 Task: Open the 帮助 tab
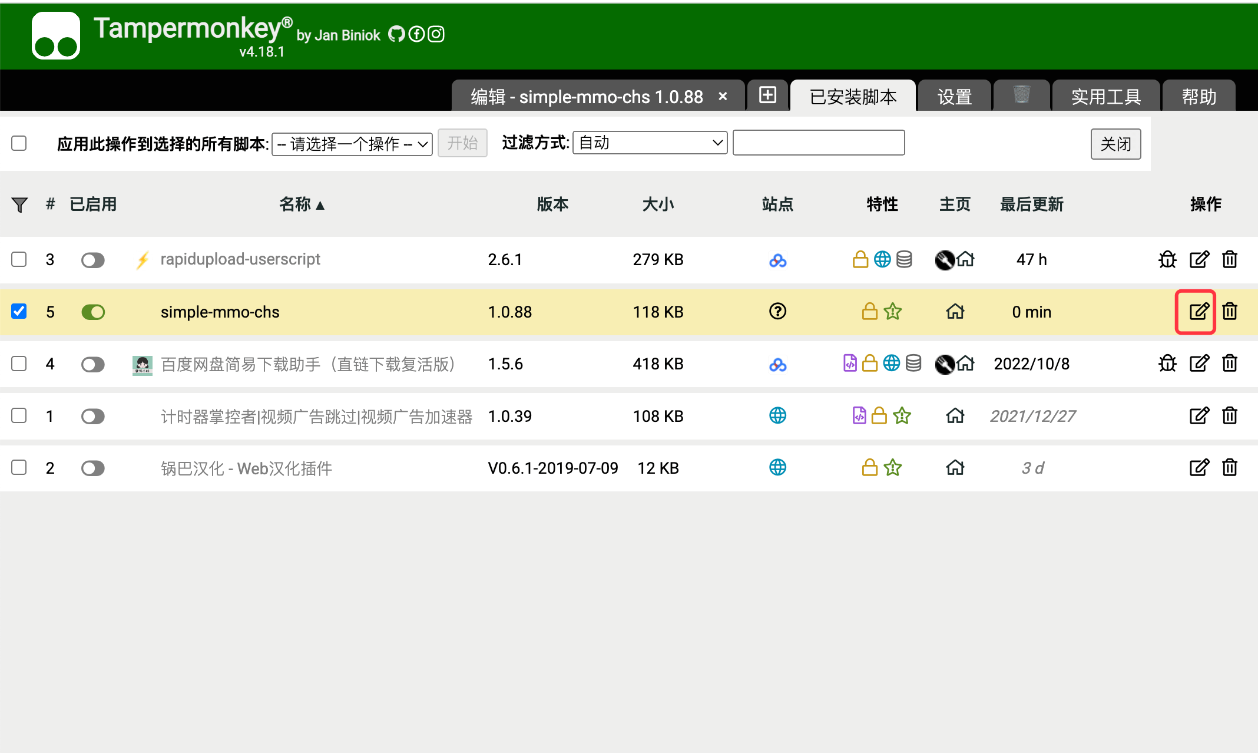1199,96
